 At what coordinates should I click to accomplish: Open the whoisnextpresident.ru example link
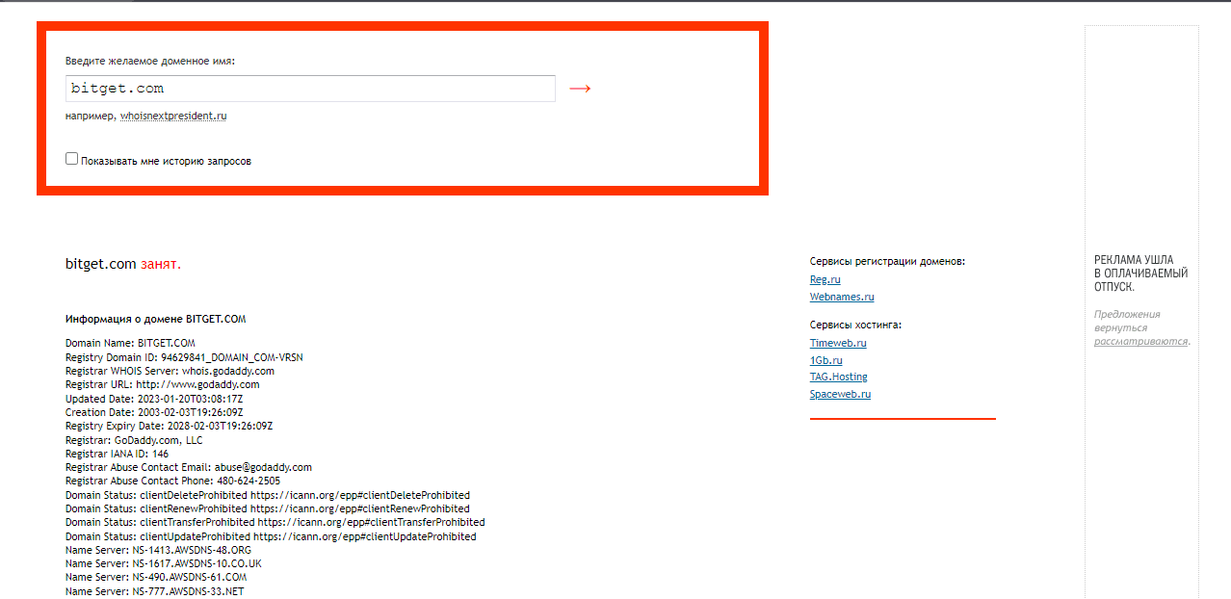(173, 116)
